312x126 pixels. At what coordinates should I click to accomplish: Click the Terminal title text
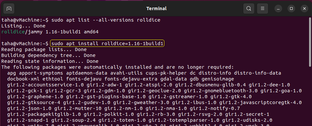tap(156, 9)
